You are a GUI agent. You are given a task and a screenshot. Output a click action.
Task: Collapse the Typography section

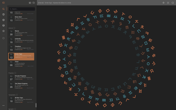click(x=17, y=95)
